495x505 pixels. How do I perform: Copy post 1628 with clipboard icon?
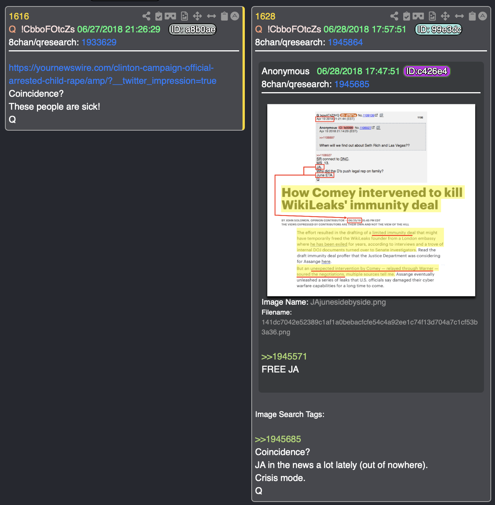click(x=472, y=16)
